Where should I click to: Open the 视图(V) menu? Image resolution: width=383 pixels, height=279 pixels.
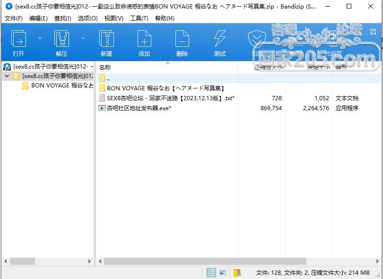(x=113, y=18)
